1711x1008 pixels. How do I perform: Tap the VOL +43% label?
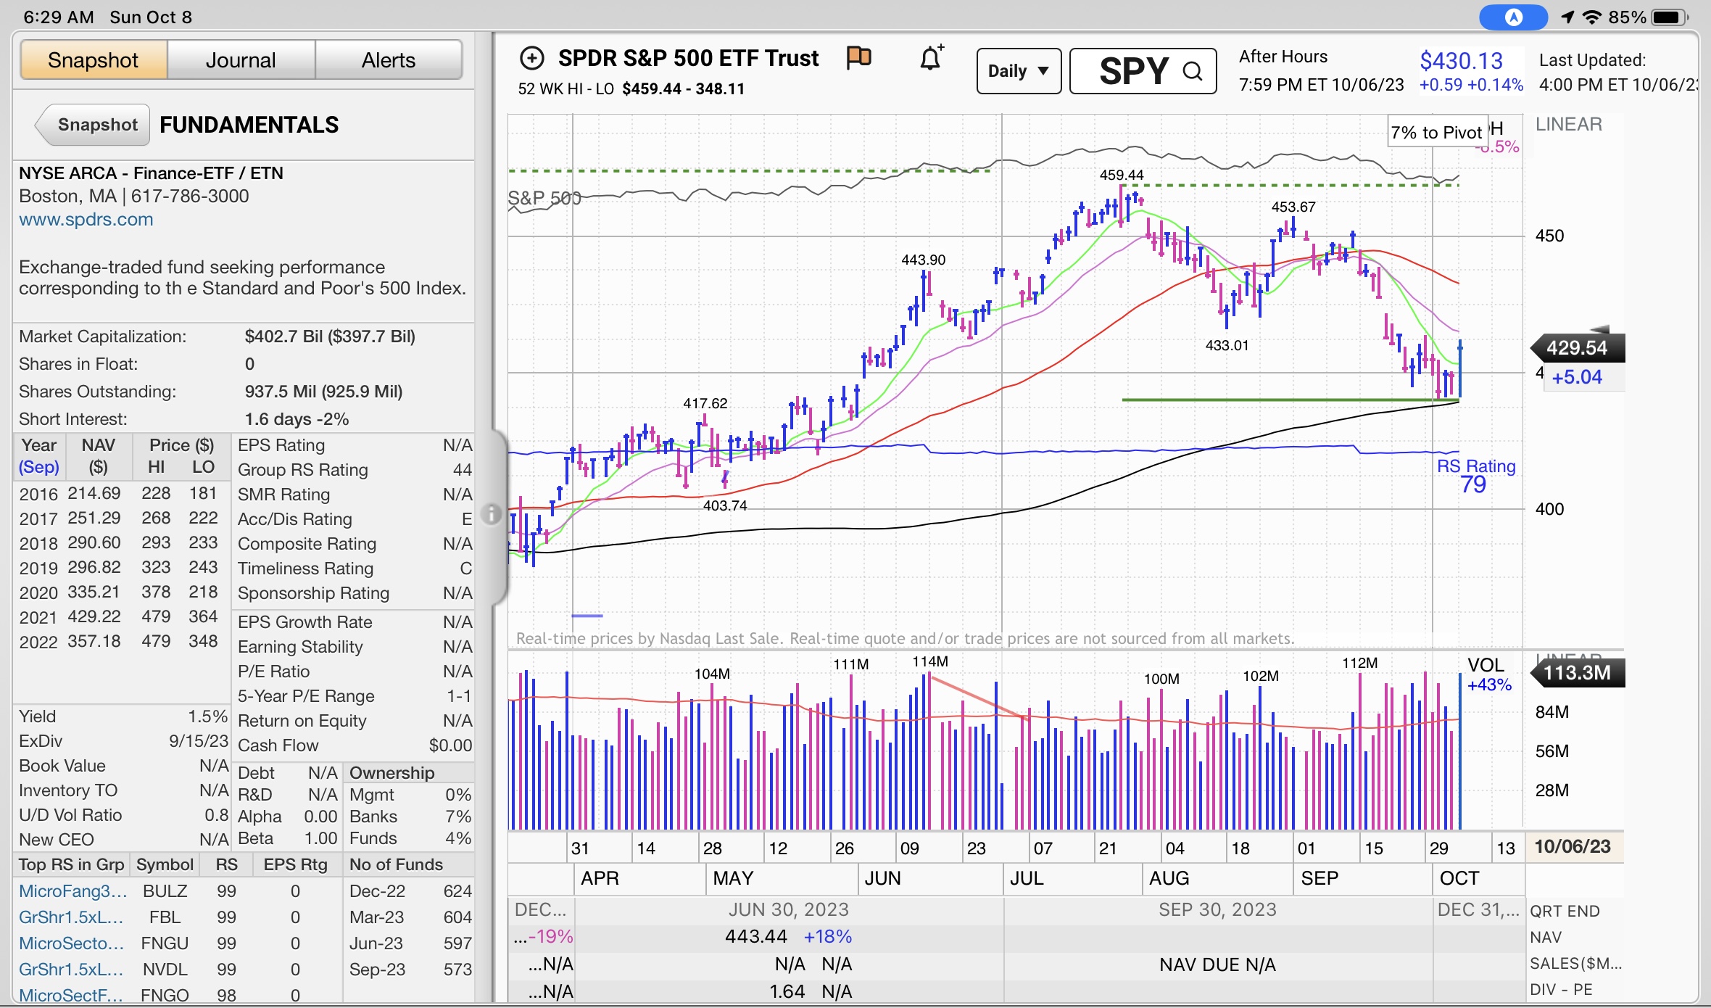1488,675
